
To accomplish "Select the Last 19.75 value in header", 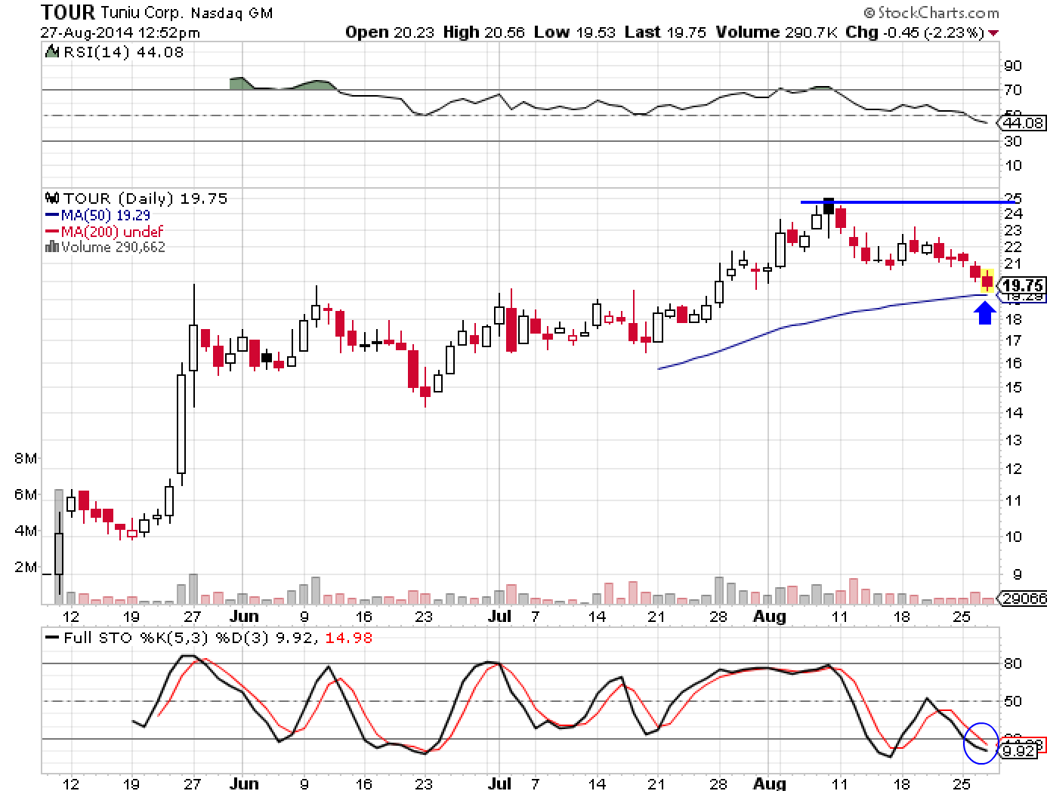I will 666,32.
